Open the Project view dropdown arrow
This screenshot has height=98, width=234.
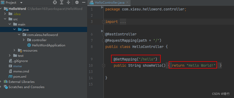[21, 3]
